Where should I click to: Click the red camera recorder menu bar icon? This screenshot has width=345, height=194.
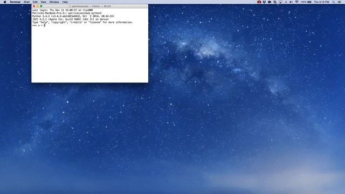point(259,2)
